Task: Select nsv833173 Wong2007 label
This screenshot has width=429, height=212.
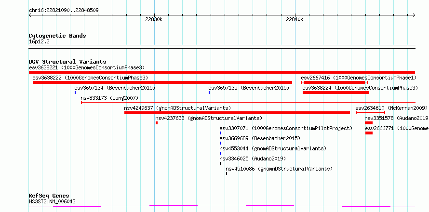Action: (109, 98)
